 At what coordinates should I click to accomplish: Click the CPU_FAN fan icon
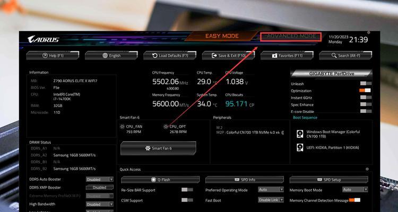(123, 126)
